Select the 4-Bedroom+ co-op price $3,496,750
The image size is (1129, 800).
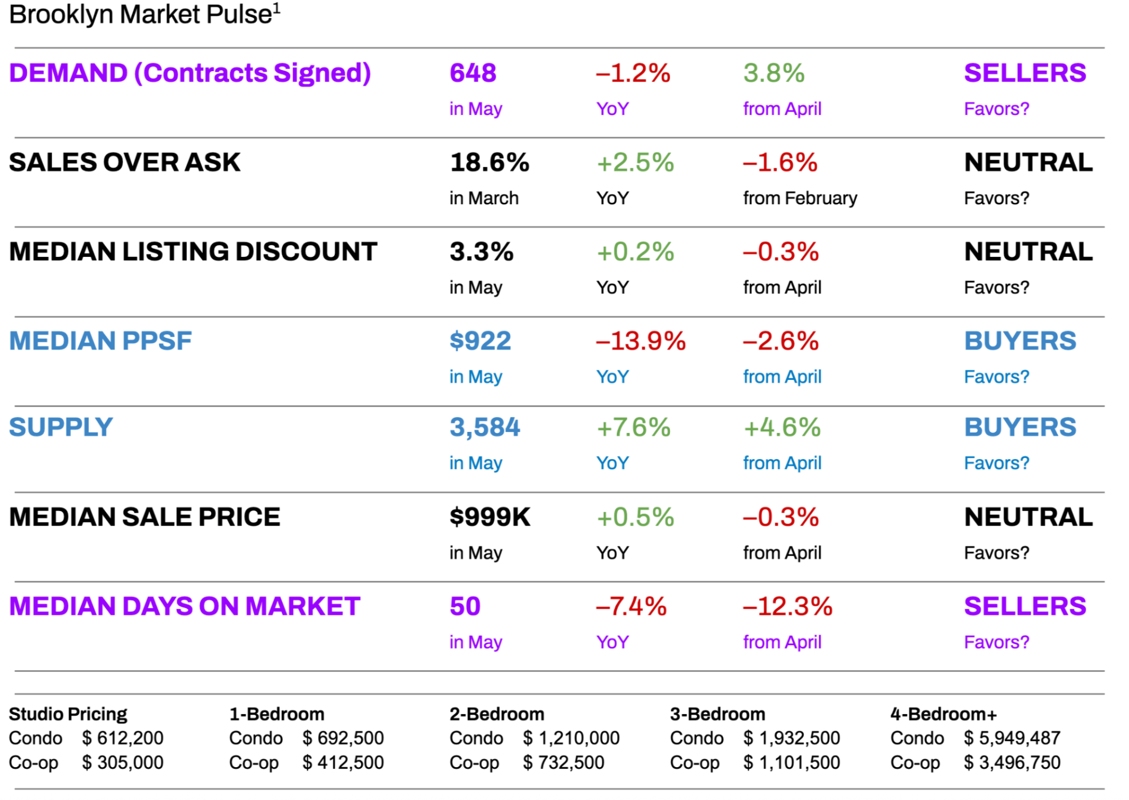pos(1012,763)
